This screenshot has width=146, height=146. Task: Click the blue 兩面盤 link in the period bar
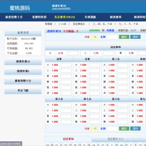(x=110, y=30)
